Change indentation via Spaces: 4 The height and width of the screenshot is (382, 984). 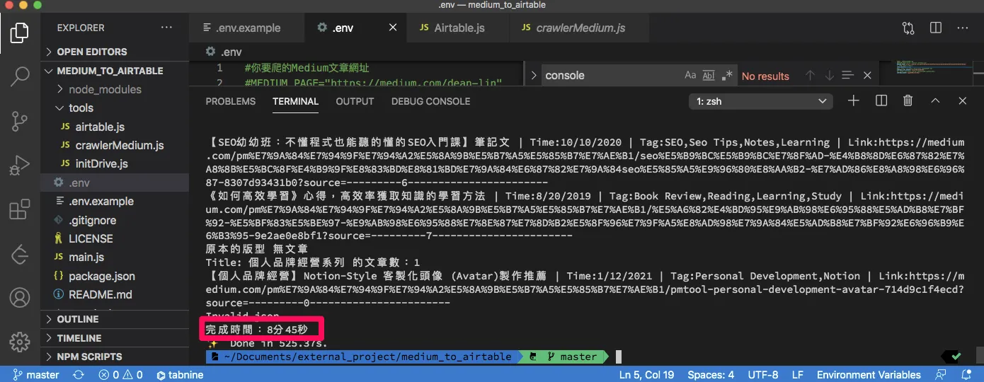tap(711, 375)
